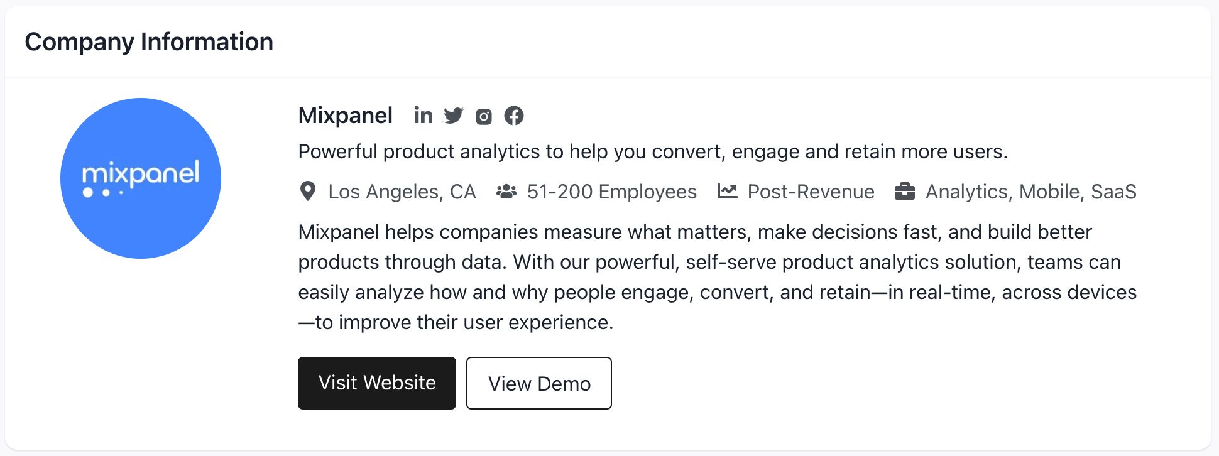
Task: Click the round Mixpanel logo
Action: point(141,178)
